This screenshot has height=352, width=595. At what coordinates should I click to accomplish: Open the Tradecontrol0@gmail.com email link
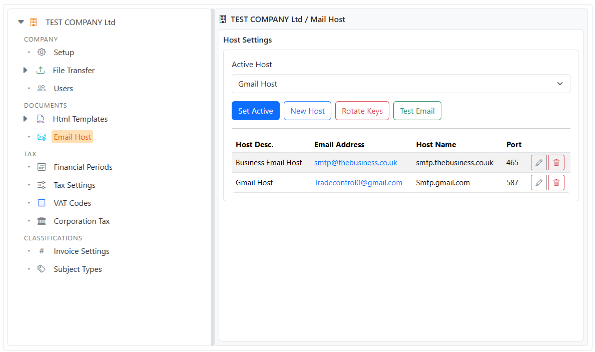pyautogui.click(x=358, y=182)
